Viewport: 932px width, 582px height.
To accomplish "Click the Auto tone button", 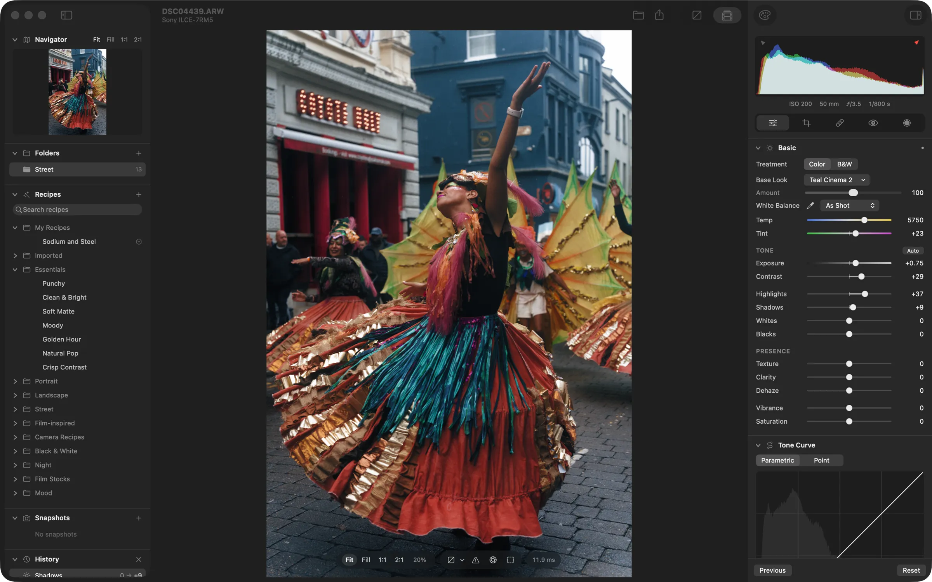I will point(913,251).
